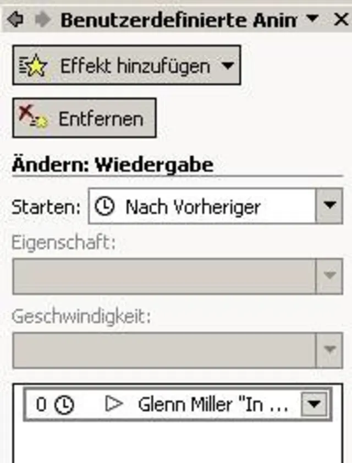
Task: Expand the Glenn Miller entry options arrow
Action: [314, 404]
